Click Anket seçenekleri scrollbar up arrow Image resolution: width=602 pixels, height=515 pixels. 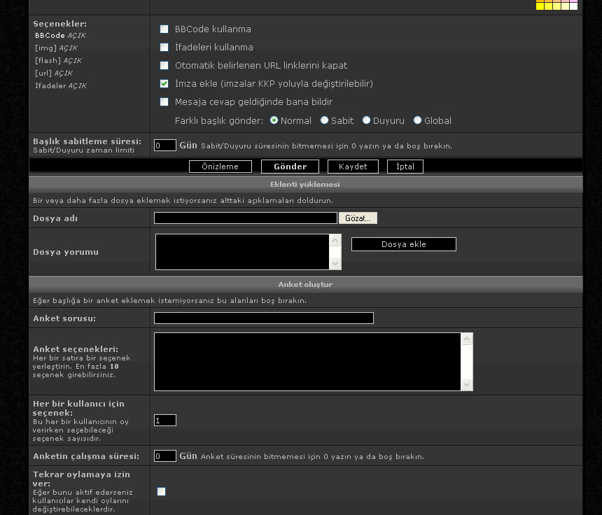466,339
